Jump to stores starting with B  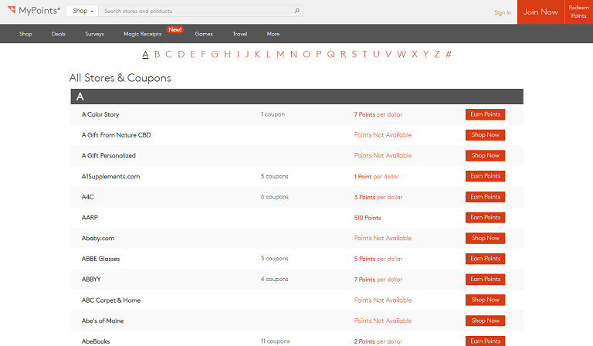tap(158, 55)
